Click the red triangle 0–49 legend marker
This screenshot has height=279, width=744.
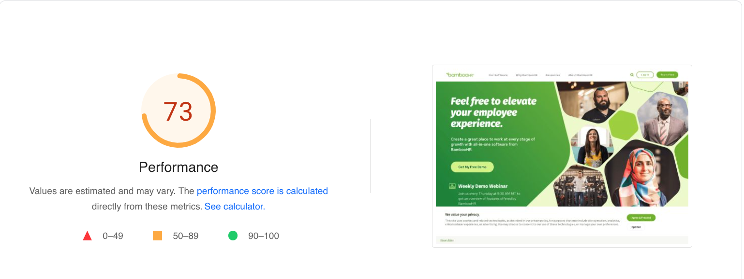88,236
